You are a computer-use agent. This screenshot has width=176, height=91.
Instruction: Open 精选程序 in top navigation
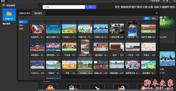(x=126, y=7)
